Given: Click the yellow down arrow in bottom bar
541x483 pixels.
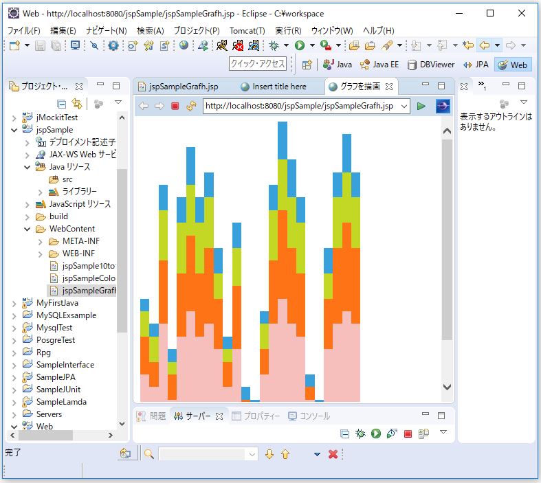Looking at the screenshot, I should tap(269, 454).
